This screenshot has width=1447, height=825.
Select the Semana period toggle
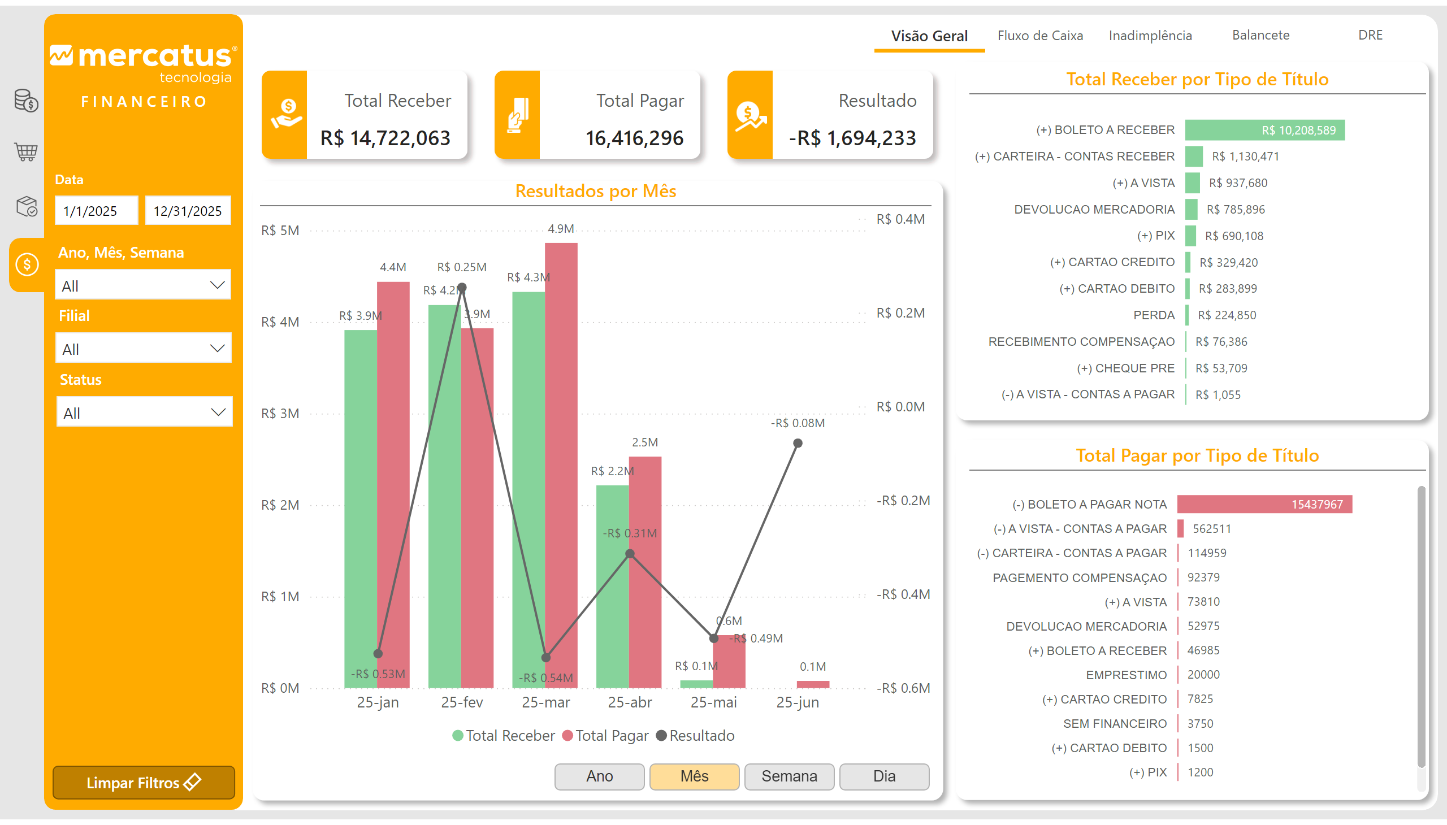point(789,776)
